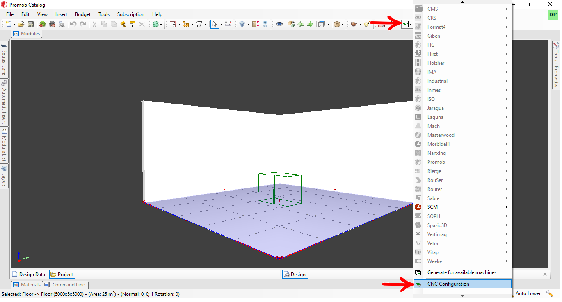Open dropdown arrow beside wireframe cube icon
The width and height of the screenshot is (562, 302).
pos(328,25)
